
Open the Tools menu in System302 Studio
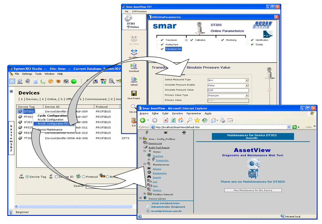pos(38,74)
